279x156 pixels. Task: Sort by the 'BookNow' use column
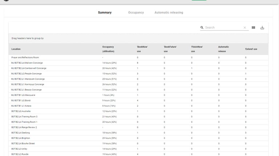point(142,49)
